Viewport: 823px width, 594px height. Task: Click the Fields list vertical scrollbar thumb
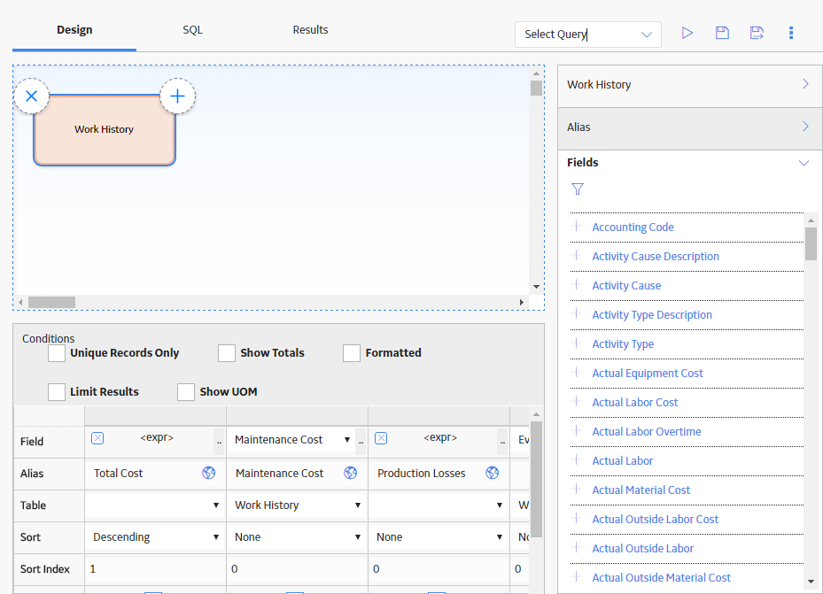811,243
